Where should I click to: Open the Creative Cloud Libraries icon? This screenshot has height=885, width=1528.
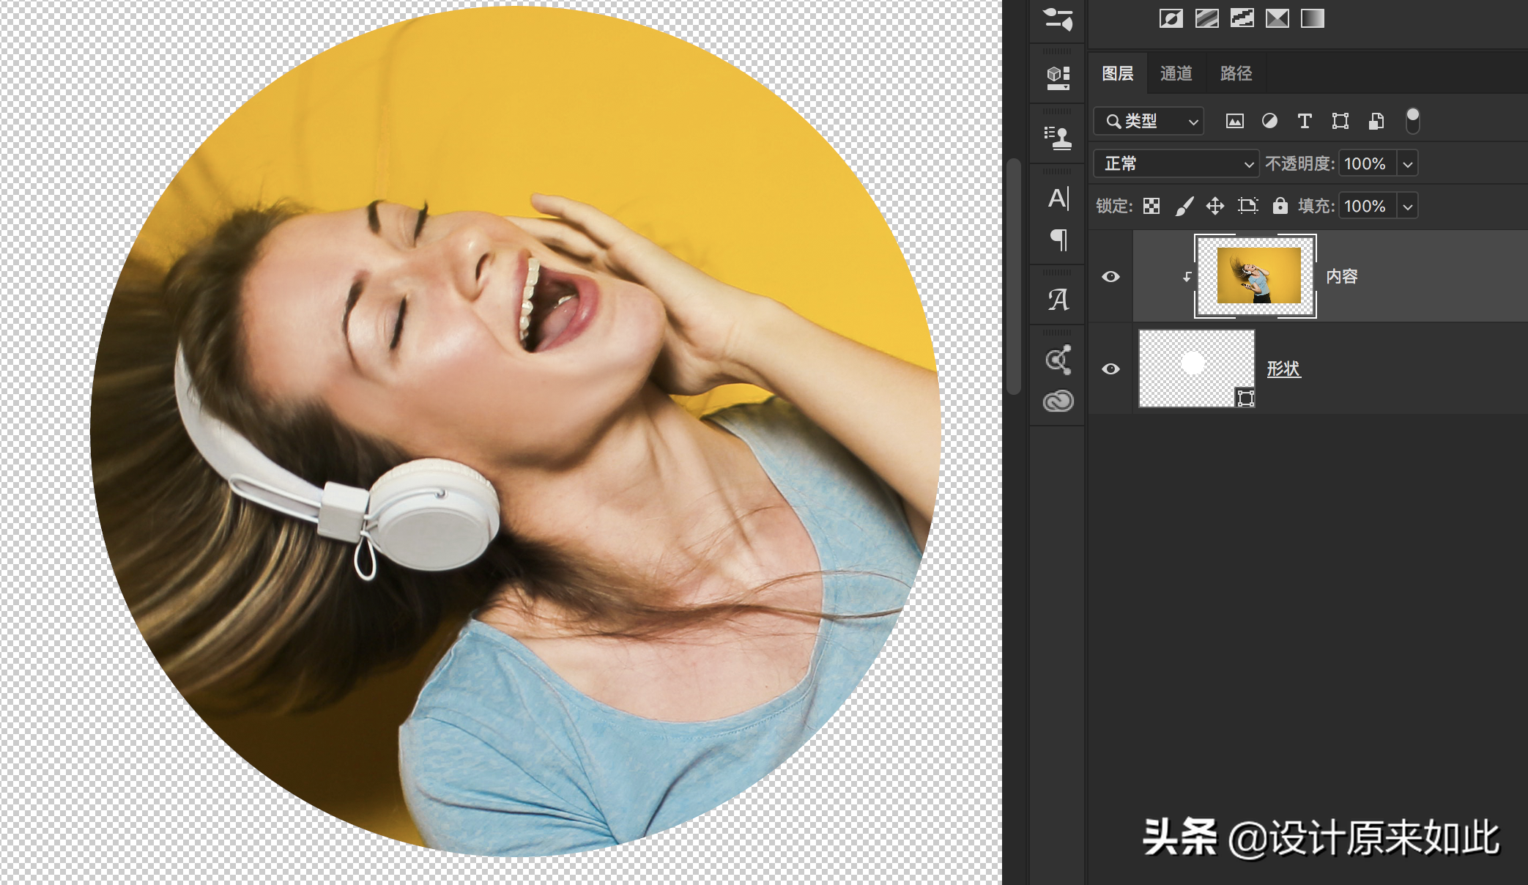point(1058,401)
